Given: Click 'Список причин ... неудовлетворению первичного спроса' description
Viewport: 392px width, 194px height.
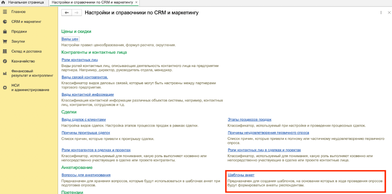Looking at the screenshot, I should tap(306, 141).
